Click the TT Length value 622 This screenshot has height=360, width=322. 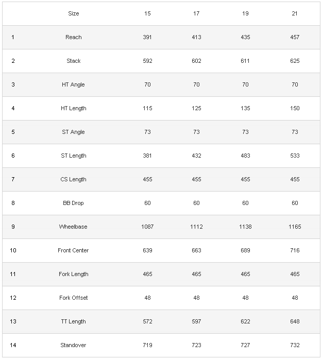(245, 321)
